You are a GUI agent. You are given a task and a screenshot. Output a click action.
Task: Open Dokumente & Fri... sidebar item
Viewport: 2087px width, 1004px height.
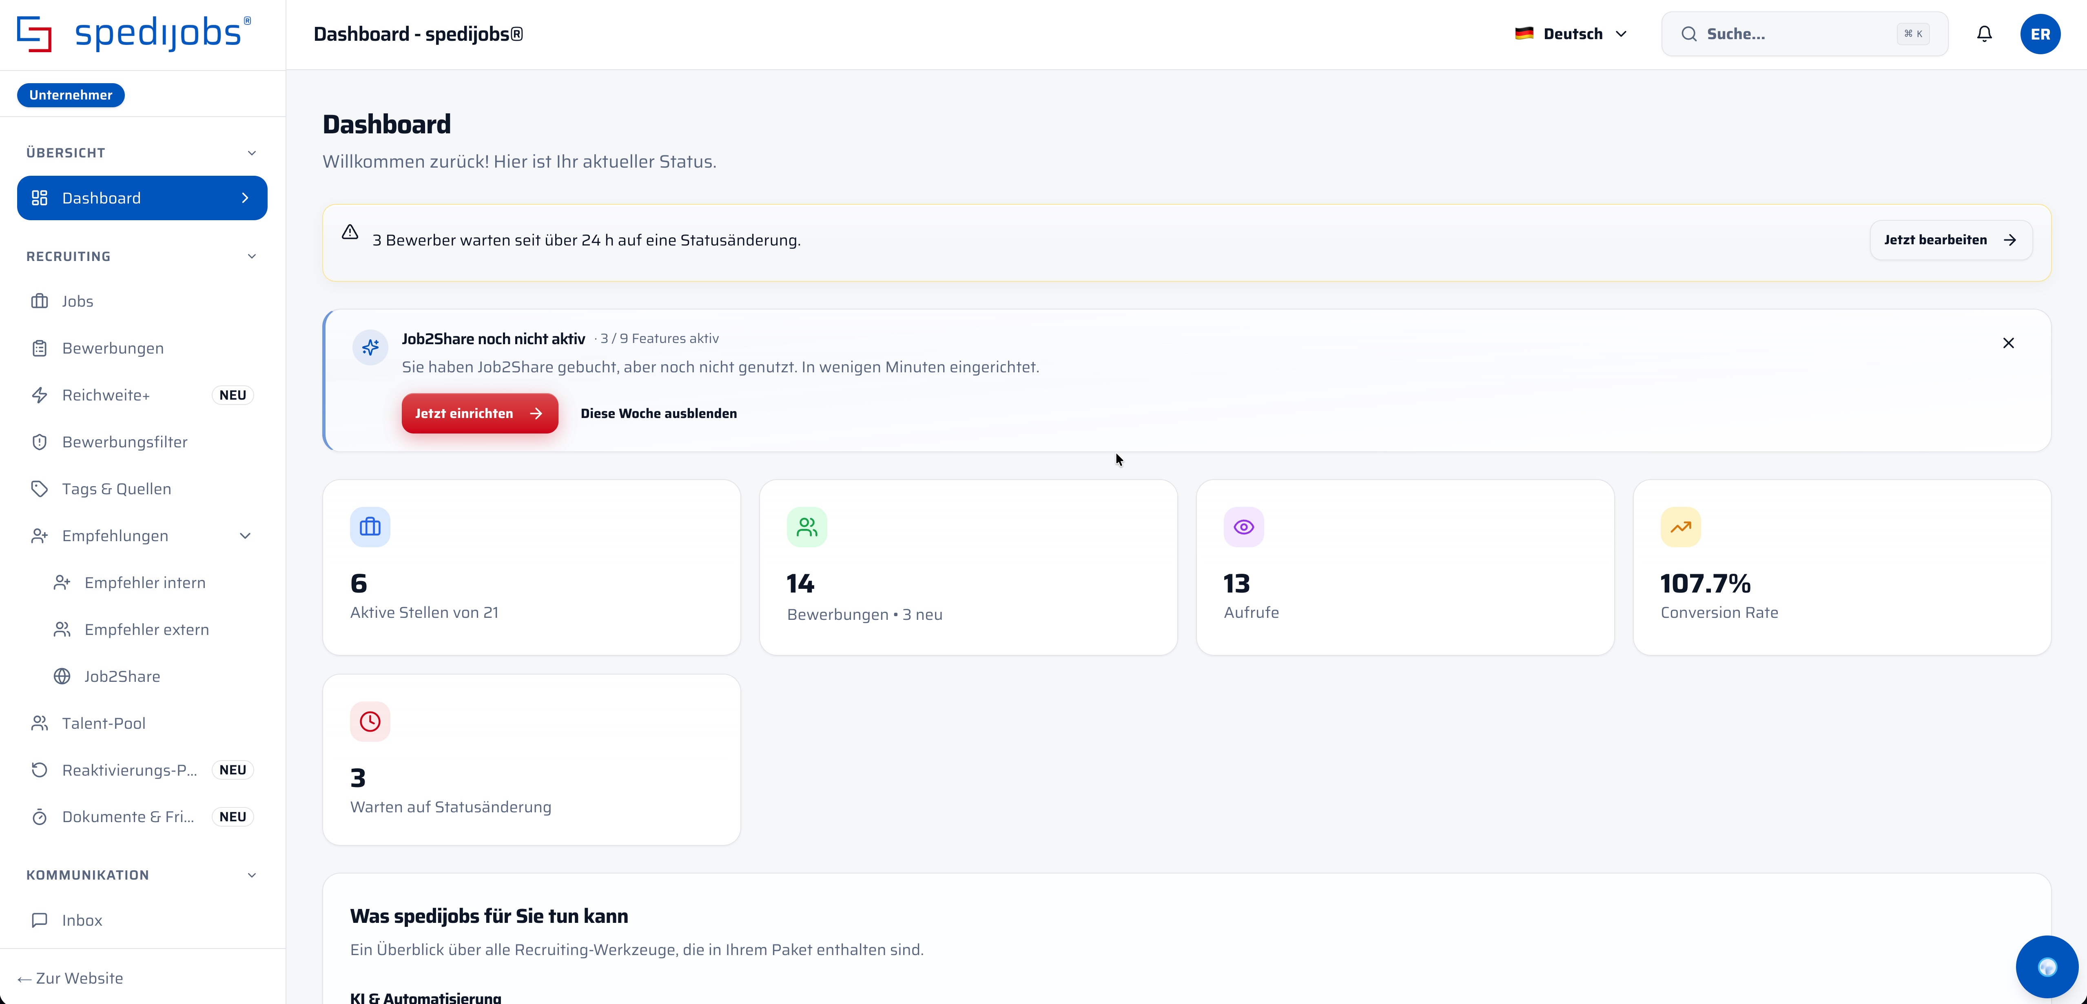click(142, 817)
